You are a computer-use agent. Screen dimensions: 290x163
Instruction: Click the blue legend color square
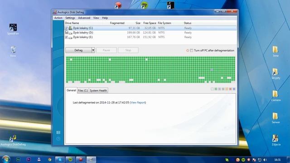click(x=234, y=89)
